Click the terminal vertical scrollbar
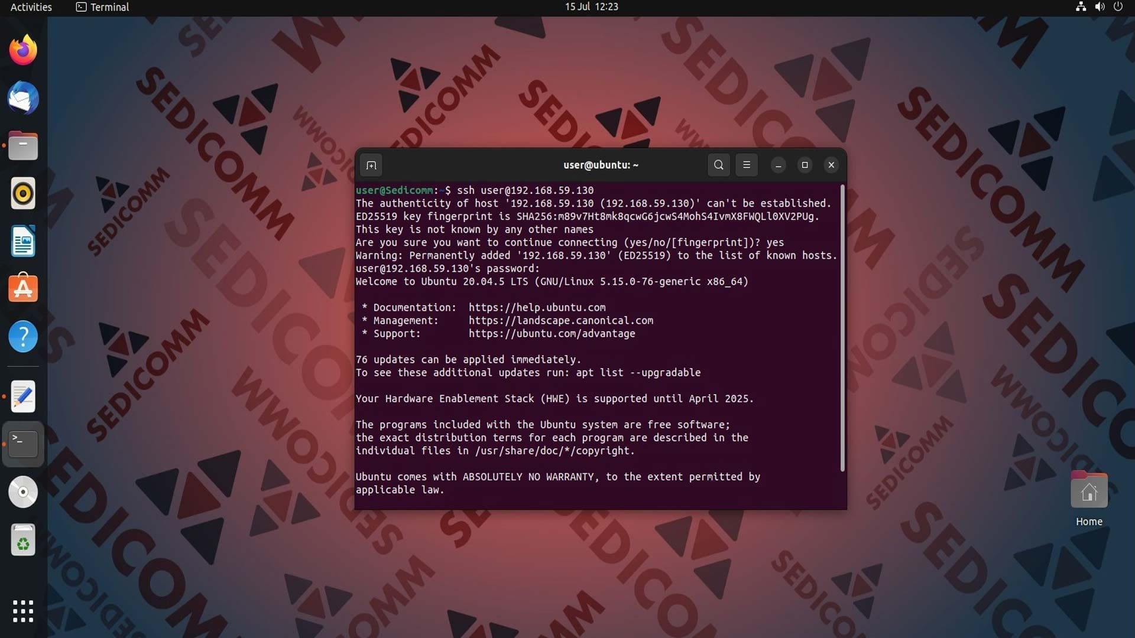 pyautogui.click(x=842, y=328)
